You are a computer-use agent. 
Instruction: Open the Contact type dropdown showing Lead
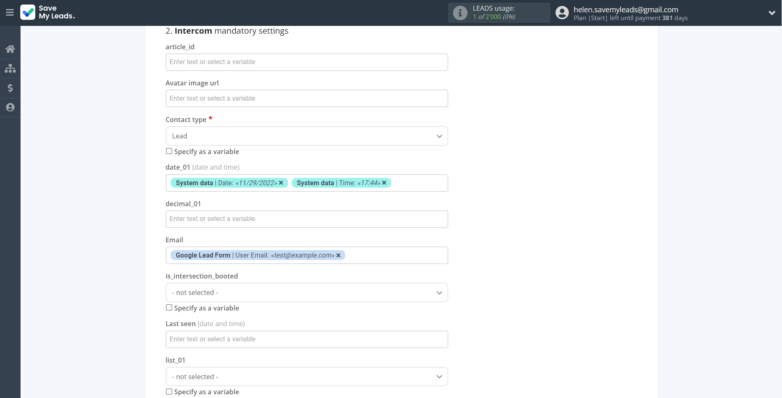click(x=307, y=136)
